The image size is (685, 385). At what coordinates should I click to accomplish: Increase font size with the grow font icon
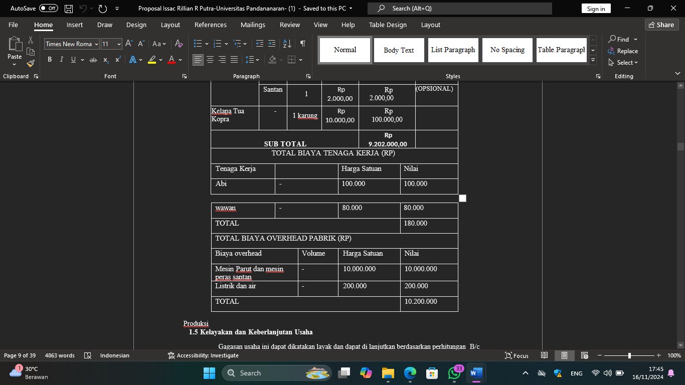point(129,44)
